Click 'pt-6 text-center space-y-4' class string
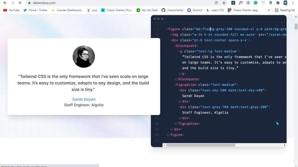 click(219, 40)
